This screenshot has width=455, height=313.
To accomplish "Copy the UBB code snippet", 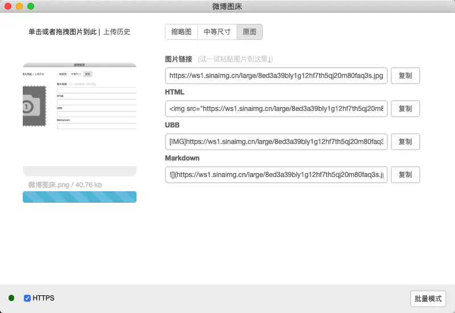I will [x=405, y=142].
